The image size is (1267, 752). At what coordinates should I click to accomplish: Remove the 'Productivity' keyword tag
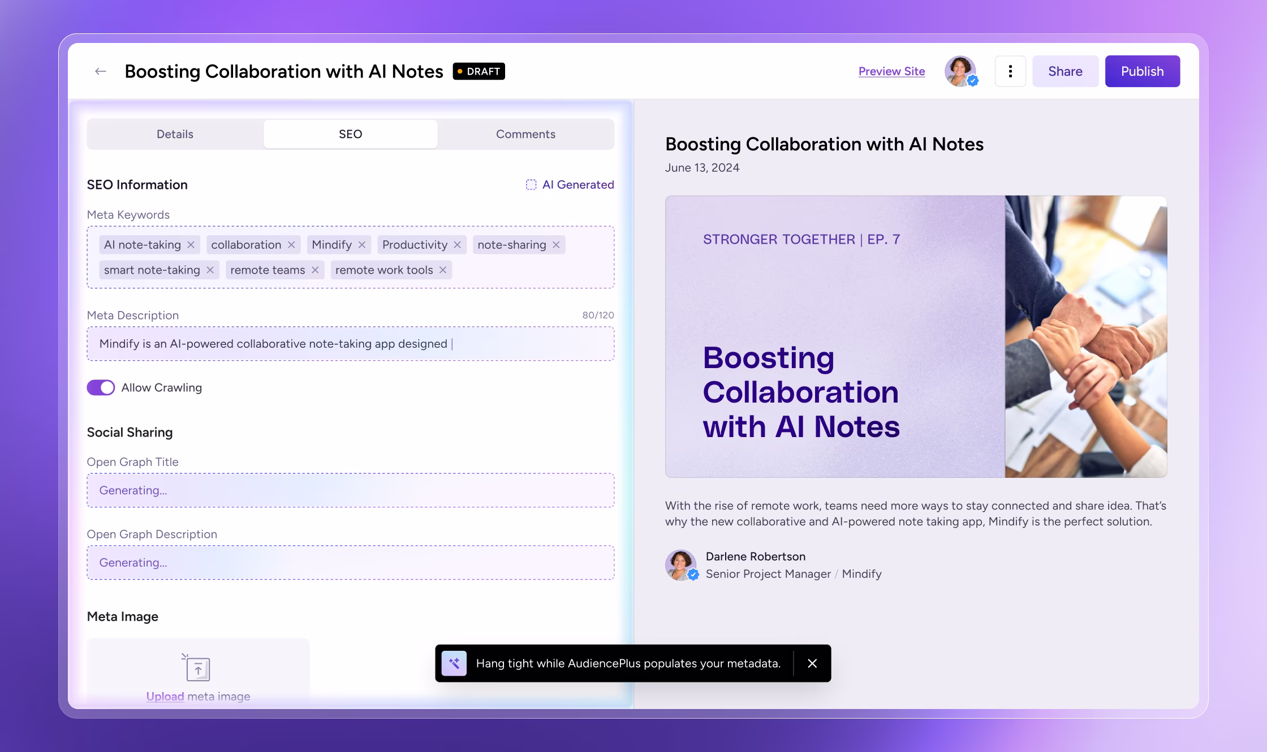pyautogui.click(x=458, y=245)
